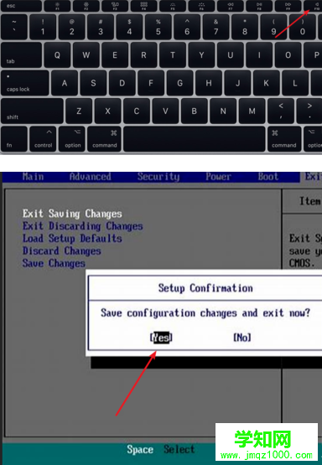Click the tilde backtick key

[x=14, y=27]
